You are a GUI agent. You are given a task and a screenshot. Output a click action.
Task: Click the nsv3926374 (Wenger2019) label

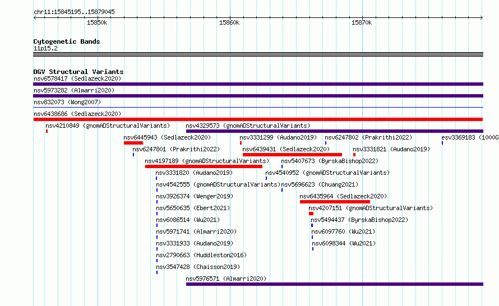pos(195,196)
